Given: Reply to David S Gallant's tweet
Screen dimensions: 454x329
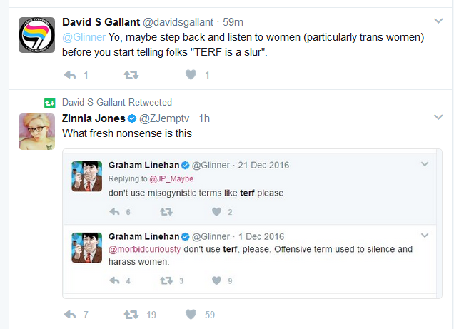Looking at the screenshot, I should click(x=70, y=75).
